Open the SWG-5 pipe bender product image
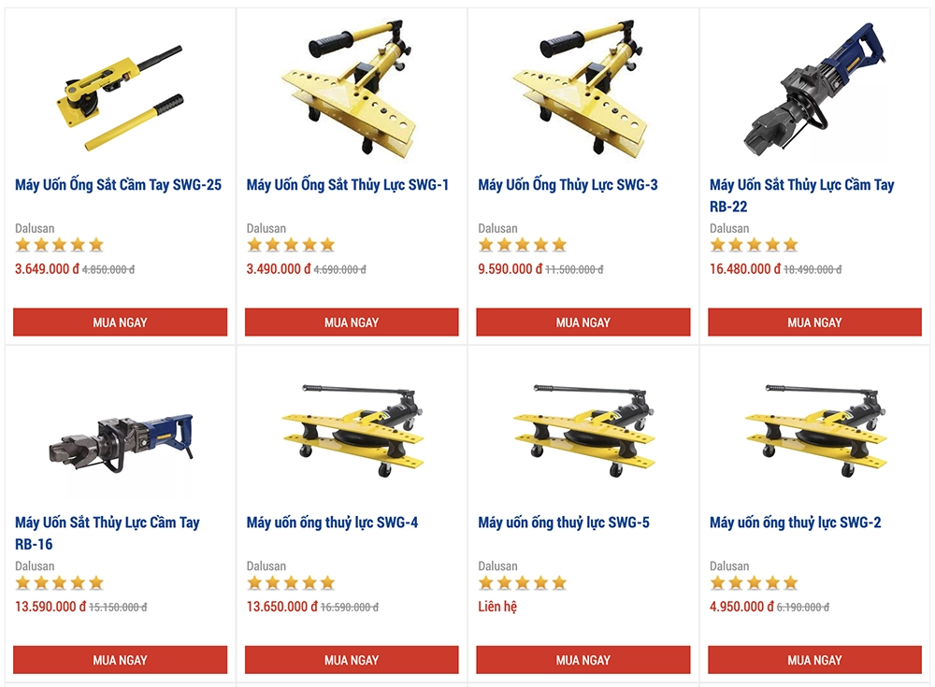 pyautogui.click(x=583, y=429)
